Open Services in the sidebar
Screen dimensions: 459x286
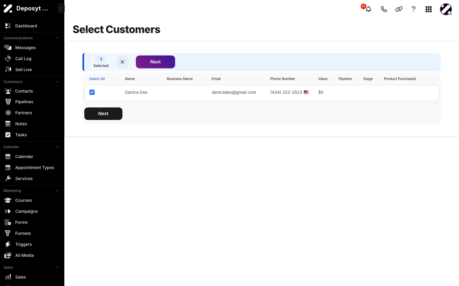pos(24,179)
